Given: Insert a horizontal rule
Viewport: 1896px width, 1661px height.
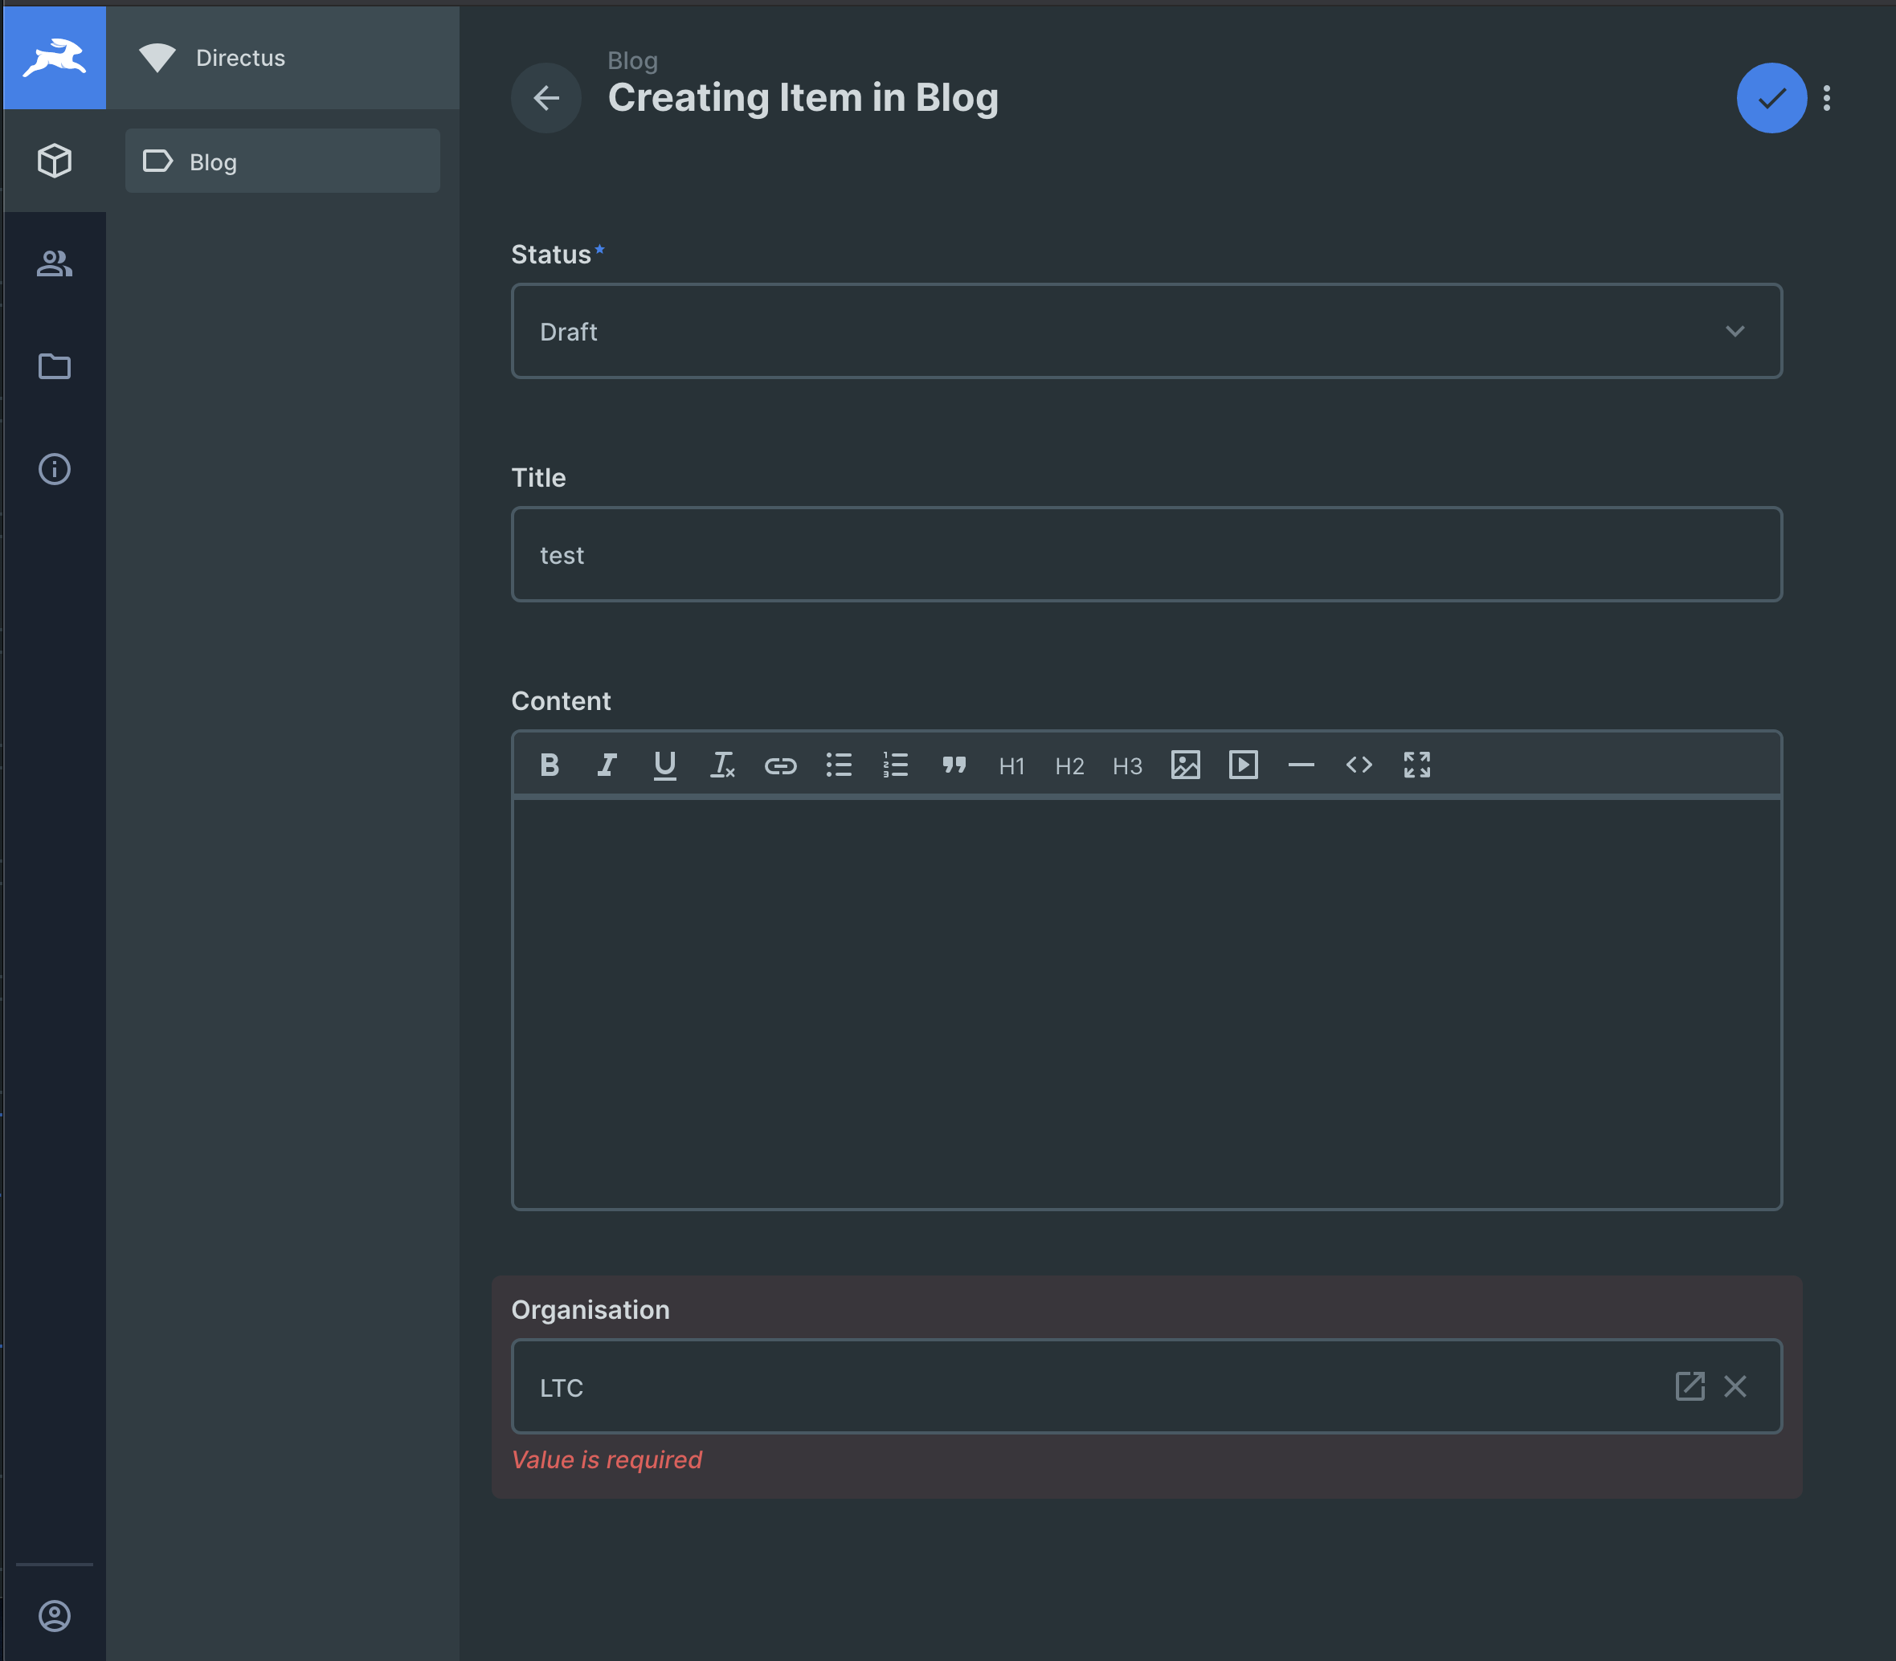Looking at the screenshot, I should [x=1301, y=765].
